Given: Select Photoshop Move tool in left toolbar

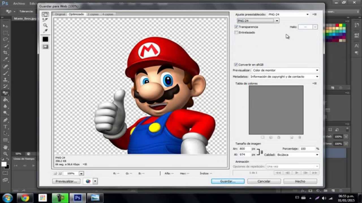Looking at the screenshot, I should [5, 26].
